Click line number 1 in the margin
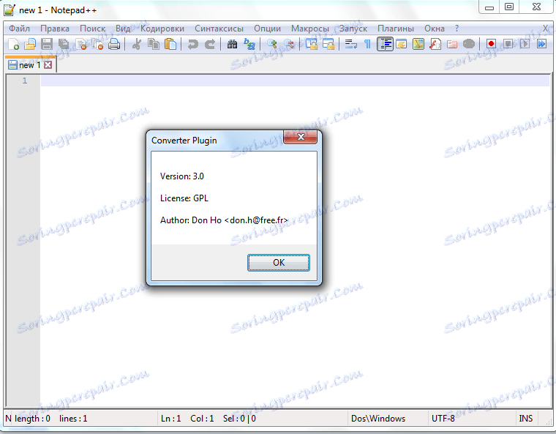The width and height of the screenshot is (556, 434). tap(25, 81)
